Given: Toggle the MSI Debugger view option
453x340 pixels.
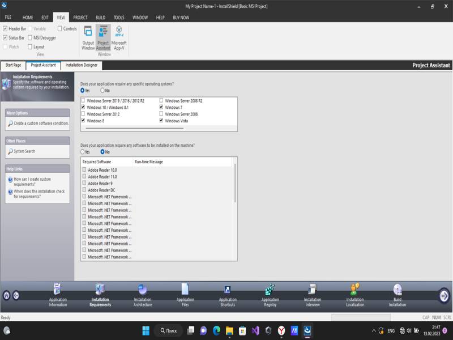Looking at the screenshot, I should click(x=29, y=38).
